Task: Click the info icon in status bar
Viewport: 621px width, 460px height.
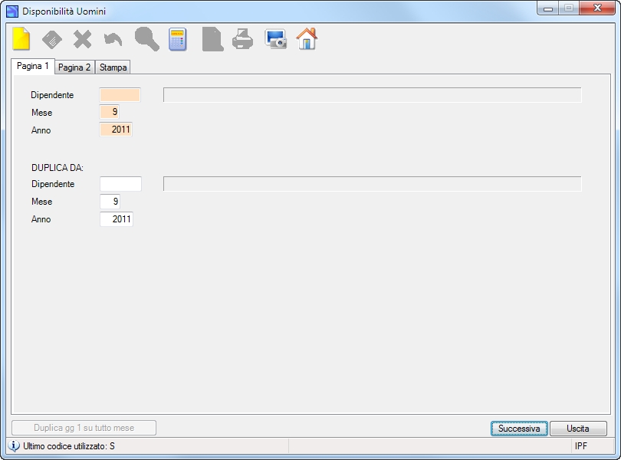Action: pyautogui.click(x=14, y=445)
